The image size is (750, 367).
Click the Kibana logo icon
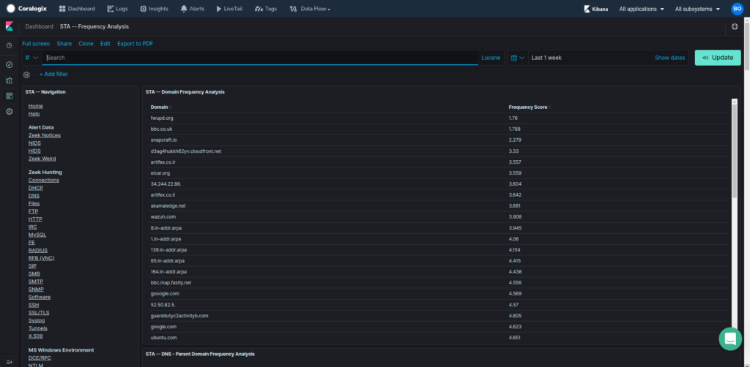pos(9,26)
